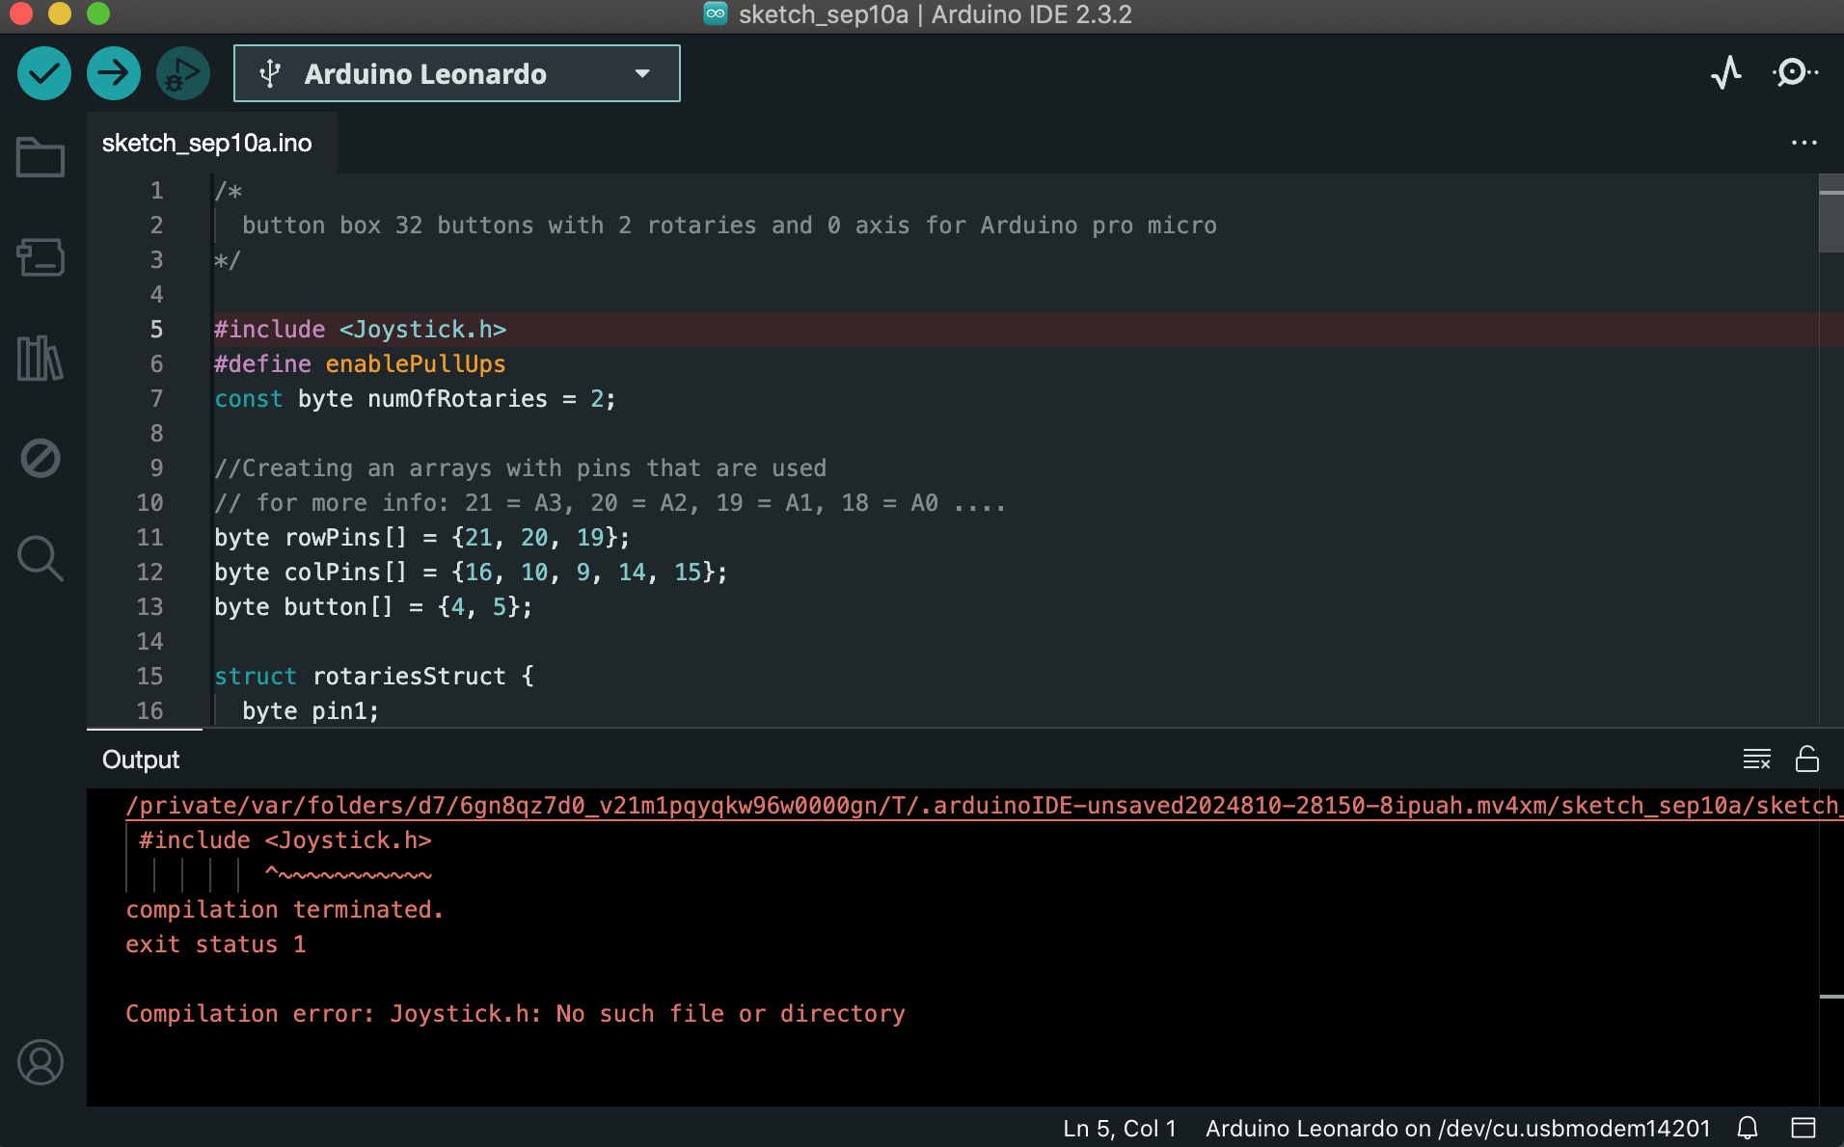Click the error file path link in output
The image size is (1844, 1147).
pyautogui.click(x=984, y=806)
